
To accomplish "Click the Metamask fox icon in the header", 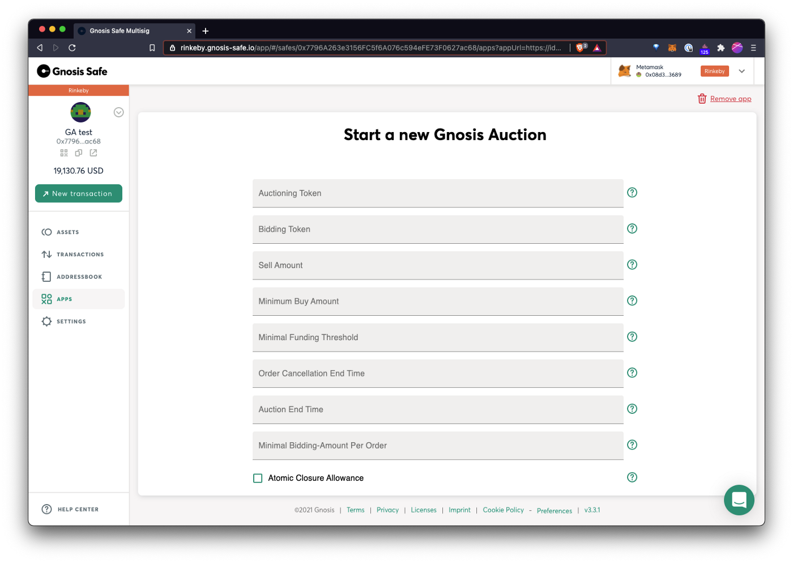I will click(x=625, y=70).
